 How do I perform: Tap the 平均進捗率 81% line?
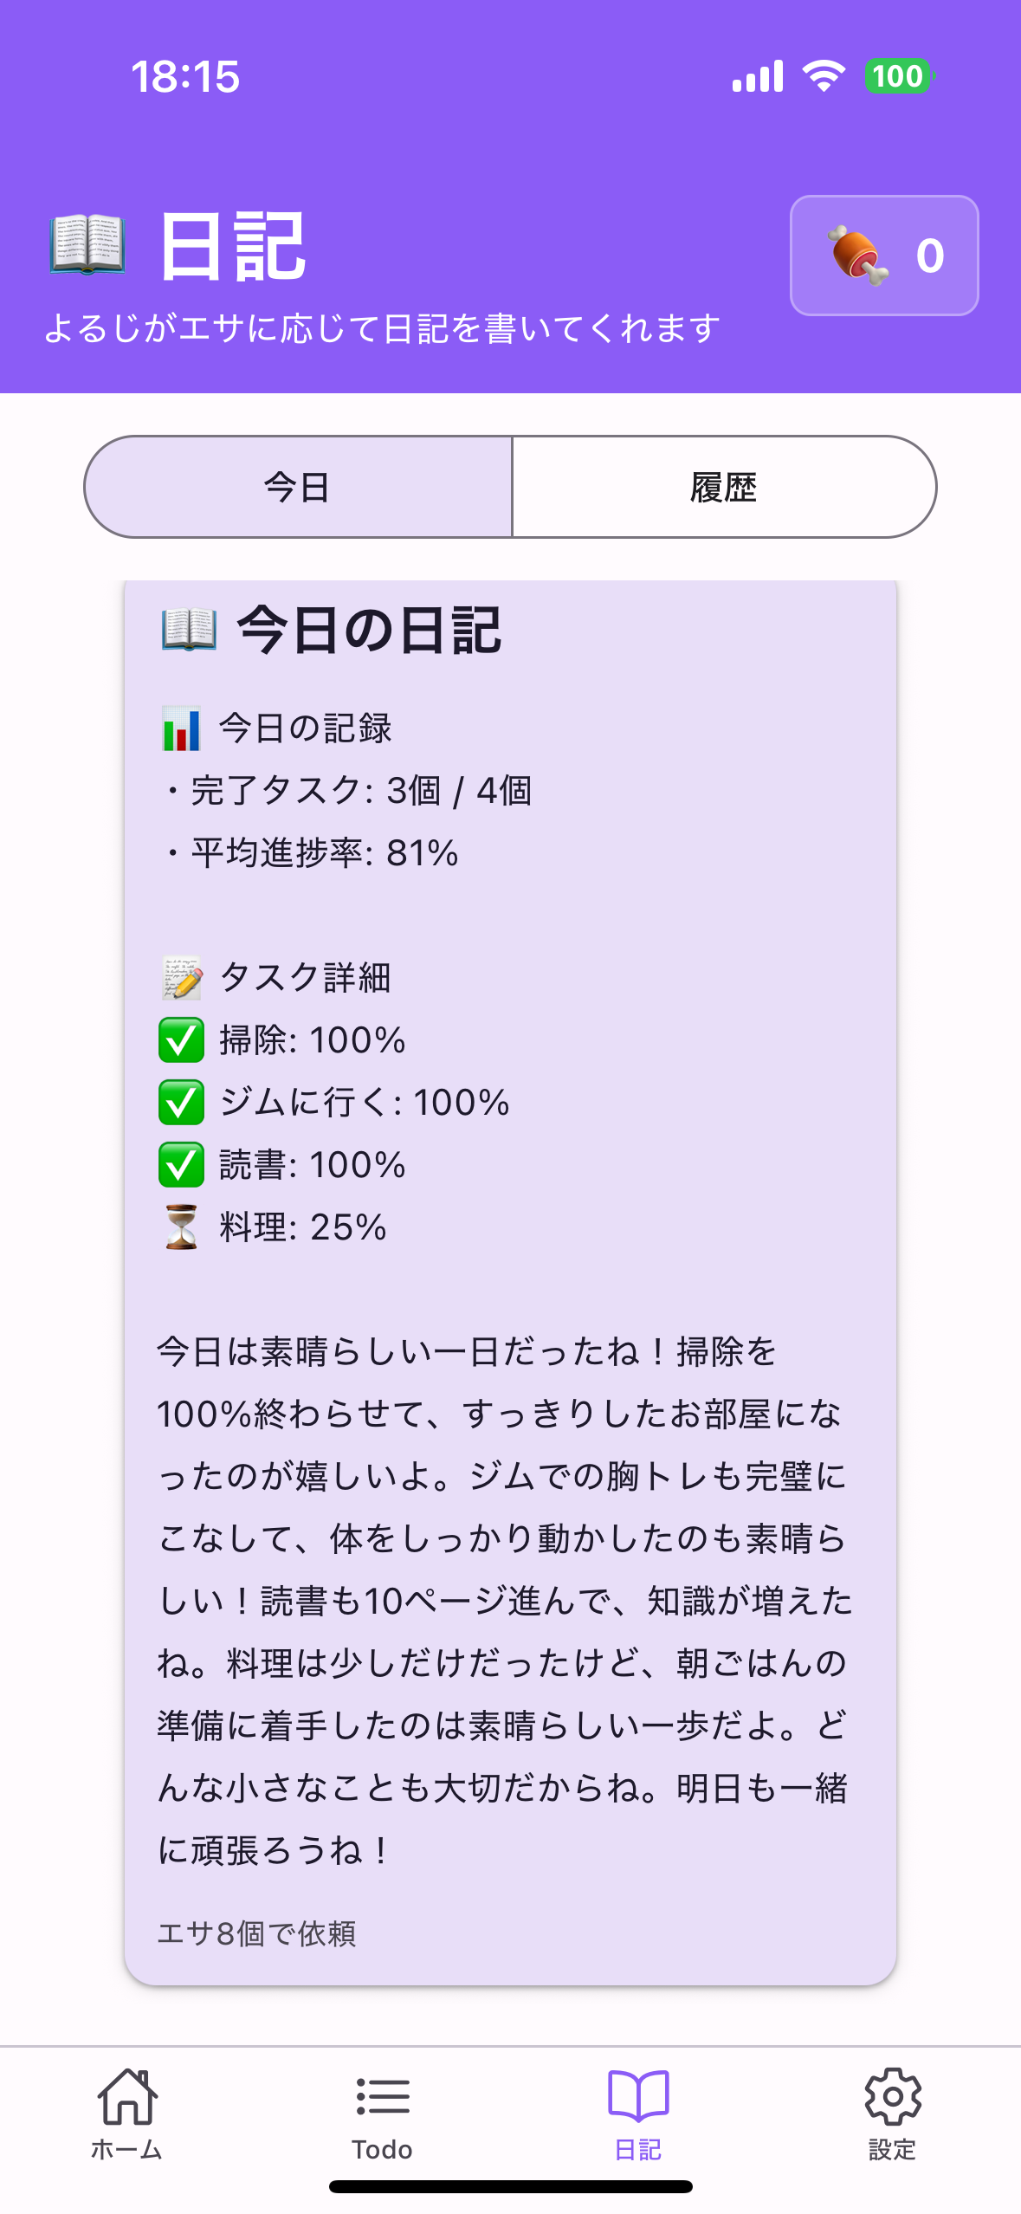(323, 853)
